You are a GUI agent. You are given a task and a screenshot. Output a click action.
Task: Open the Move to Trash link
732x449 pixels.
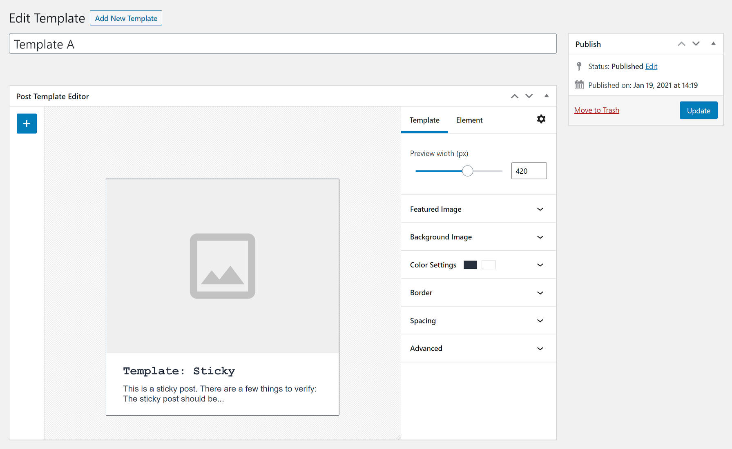click(596, 110)
